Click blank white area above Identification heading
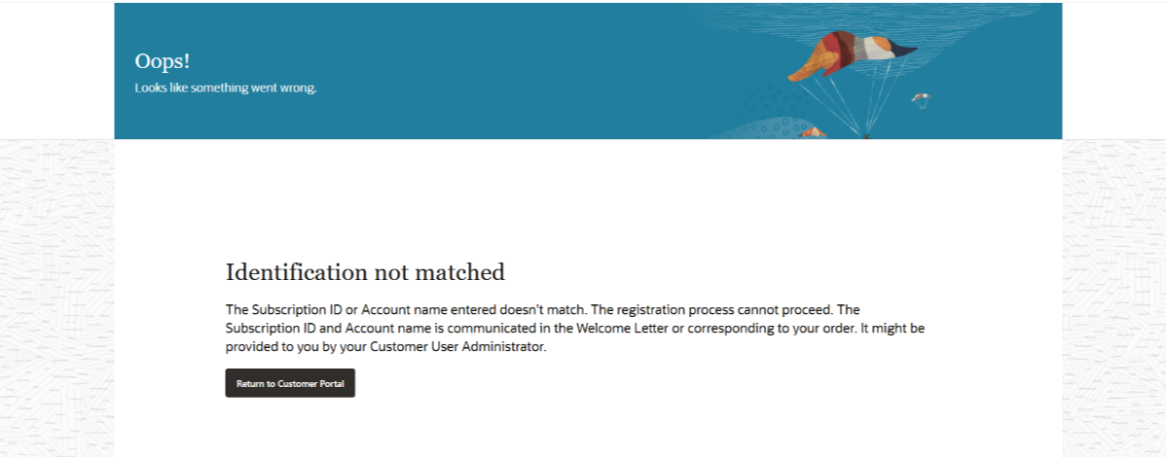Viewport: 1166px width, 457px height. tap(588, 197)
